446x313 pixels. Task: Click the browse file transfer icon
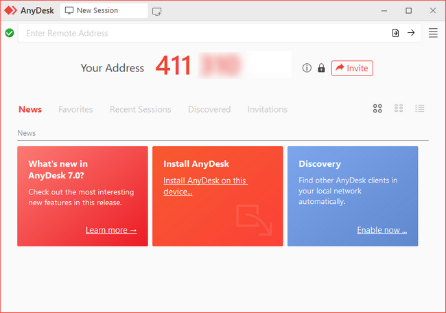point(395,33)
